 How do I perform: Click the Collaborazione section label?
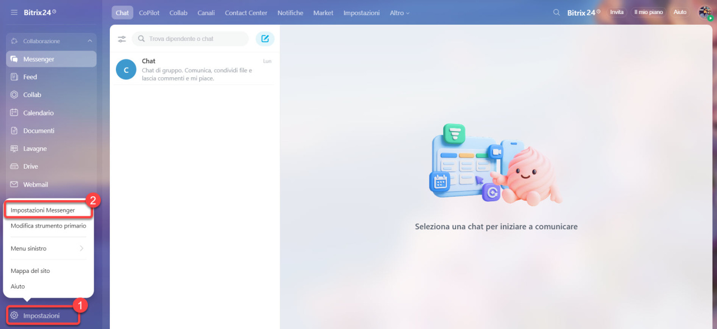pos(41,41)
